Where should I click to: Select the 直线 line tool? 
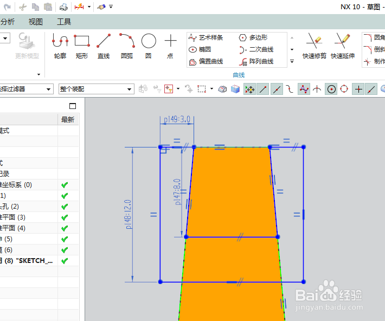(x=104, y=46)
